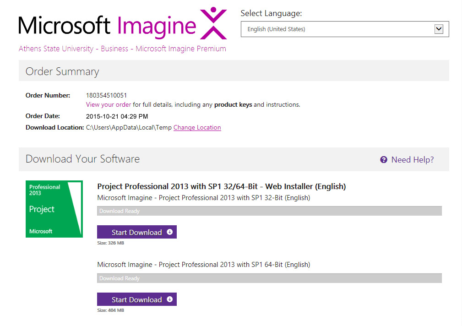Click the Imagine X figure logo icon

(213, 23)
